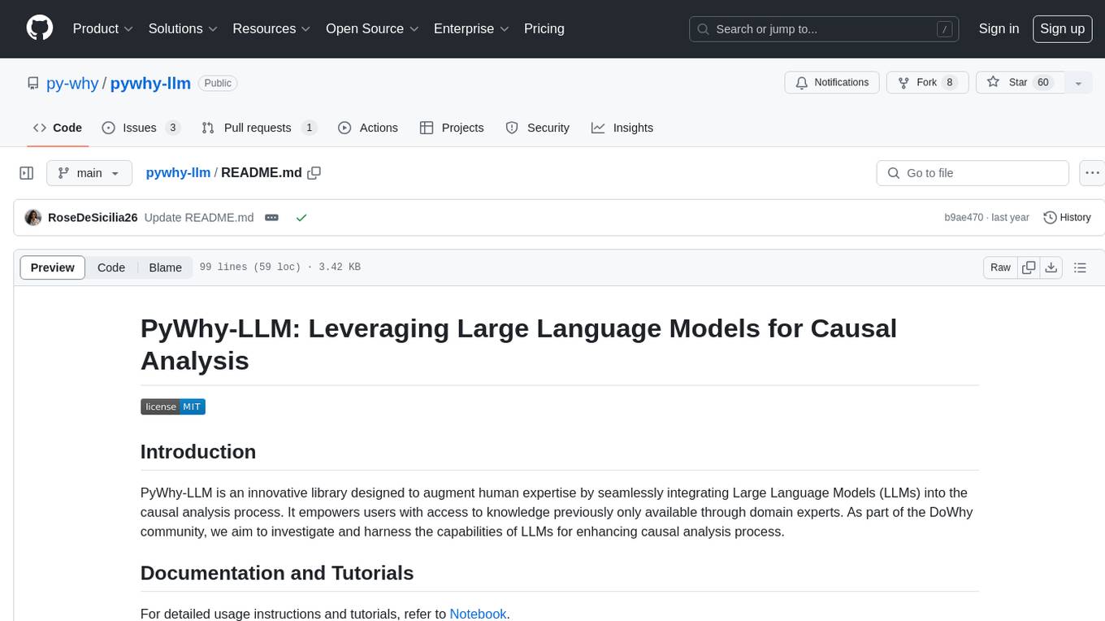Image resolution: width=1105 pixels, height=621 pixels.
Task: Open the main branch selector
Action: [89, 173]
